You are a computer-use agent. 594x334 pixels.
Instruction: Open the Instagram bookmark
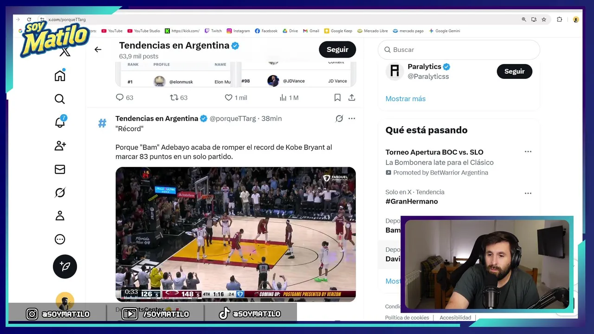point(238,31)
